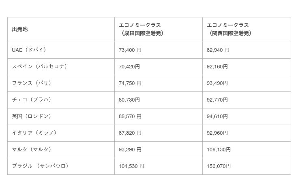The height and width of the screenshot is (191, 300).
Task: Click the マルタ（マルタ） departure cell
Action: click(x=32, y=150)
